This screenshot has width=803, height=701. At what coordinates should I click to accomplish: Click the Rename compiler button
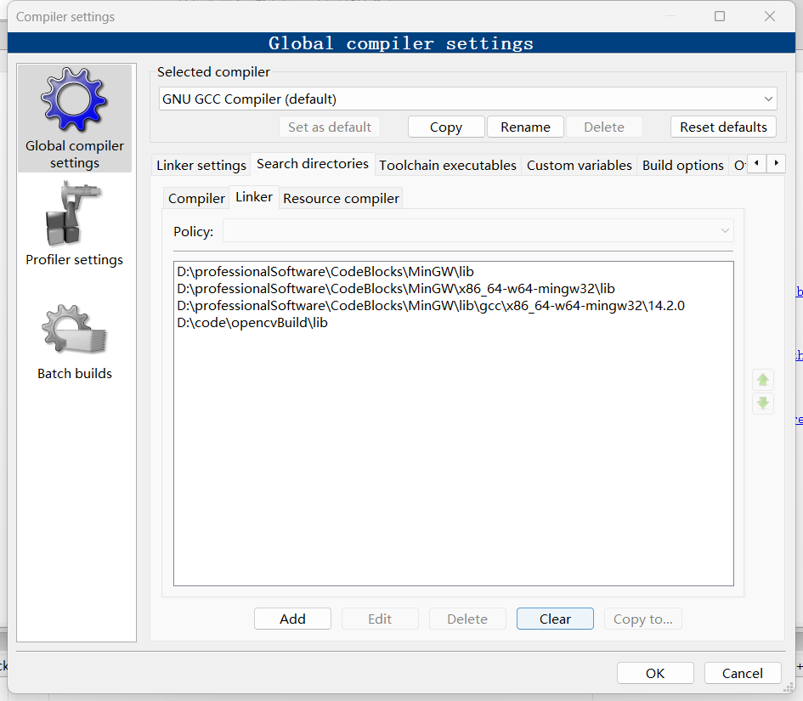pos(525,127)
